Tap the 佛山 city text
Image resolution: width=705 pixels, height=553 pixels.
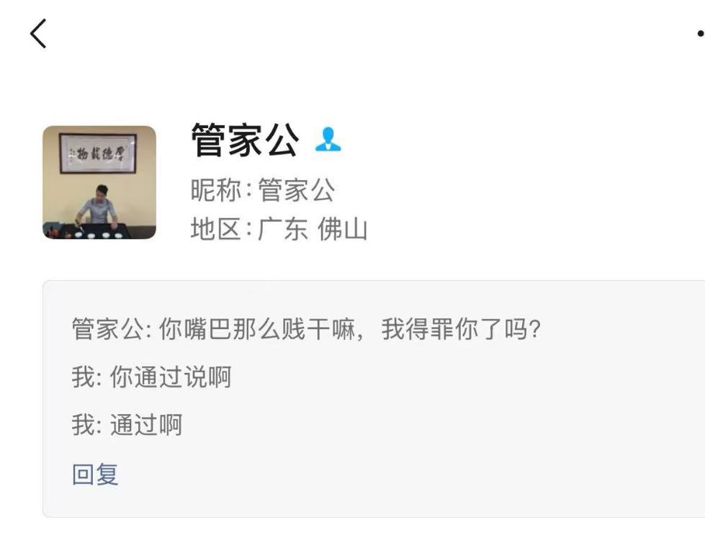343,229
